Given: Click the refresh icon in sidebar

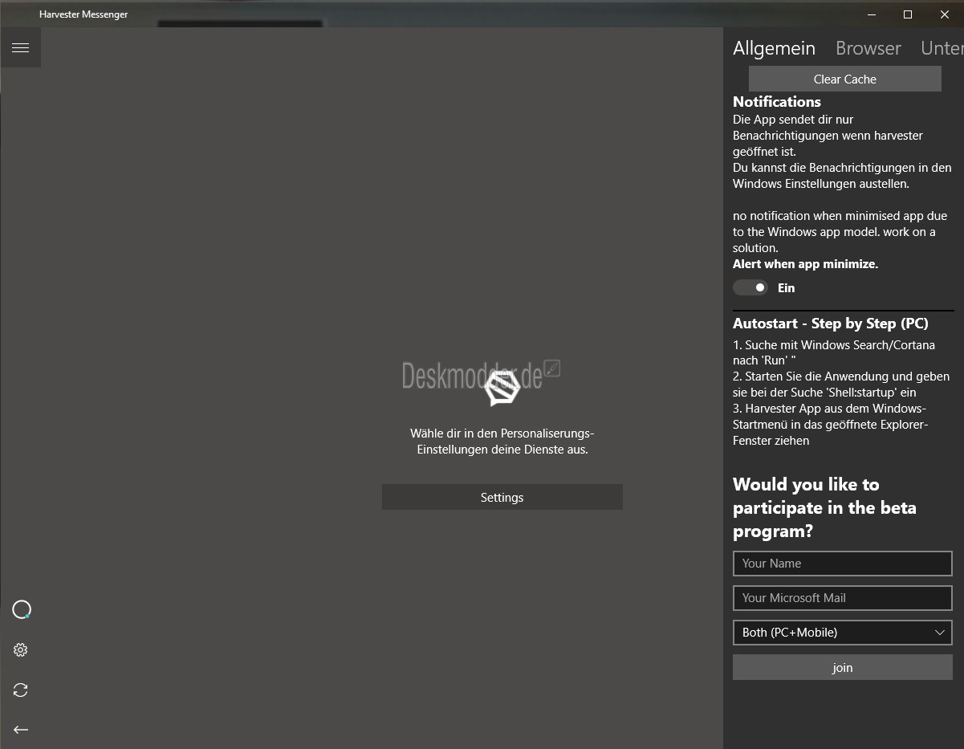Looking at the screenshot, I should click(21, 690).
